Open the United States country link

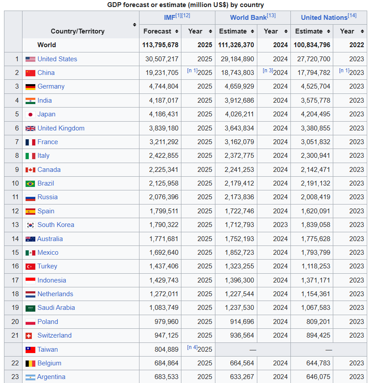[57, 59]
